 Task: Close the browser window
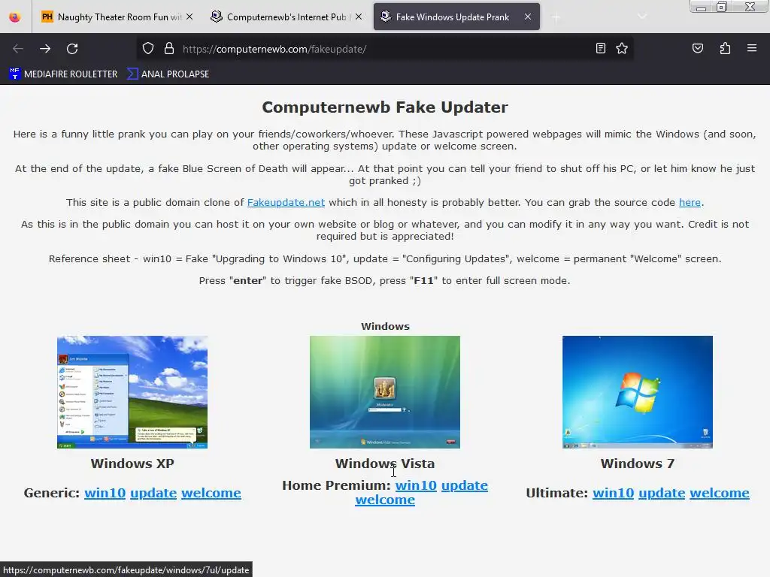pos(750,7)
